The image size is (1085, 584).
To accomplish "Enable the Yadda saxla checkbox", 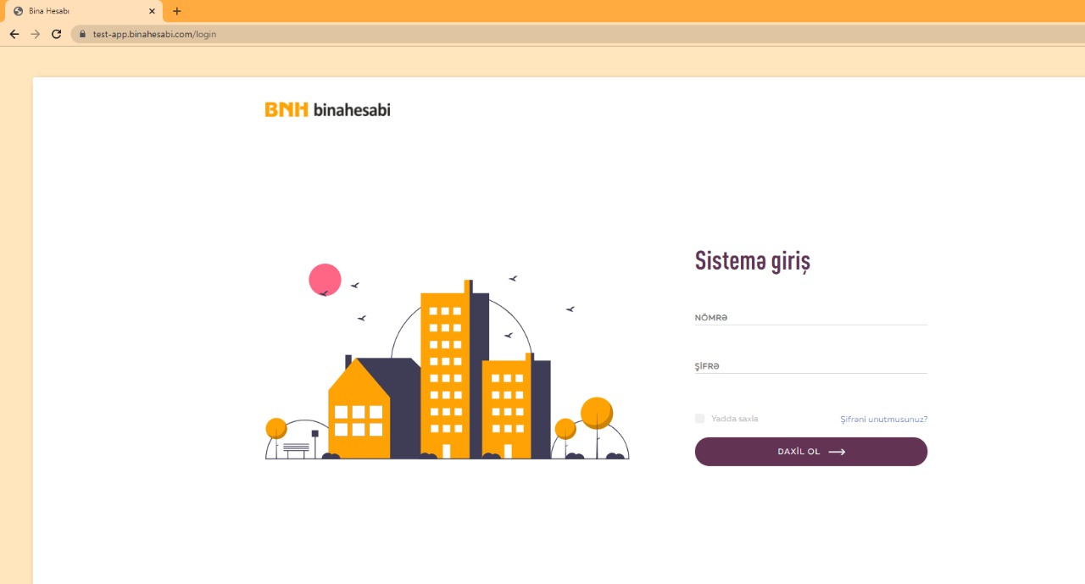I will 699,419.
